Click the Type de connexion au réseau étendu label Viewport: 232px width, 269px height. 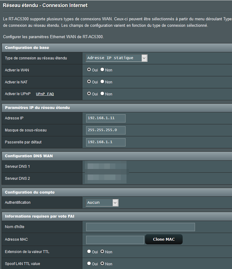point(36,58)
